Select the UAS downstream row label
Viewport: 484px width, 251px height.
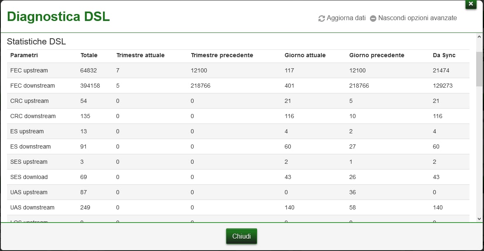tap(32, 207)
